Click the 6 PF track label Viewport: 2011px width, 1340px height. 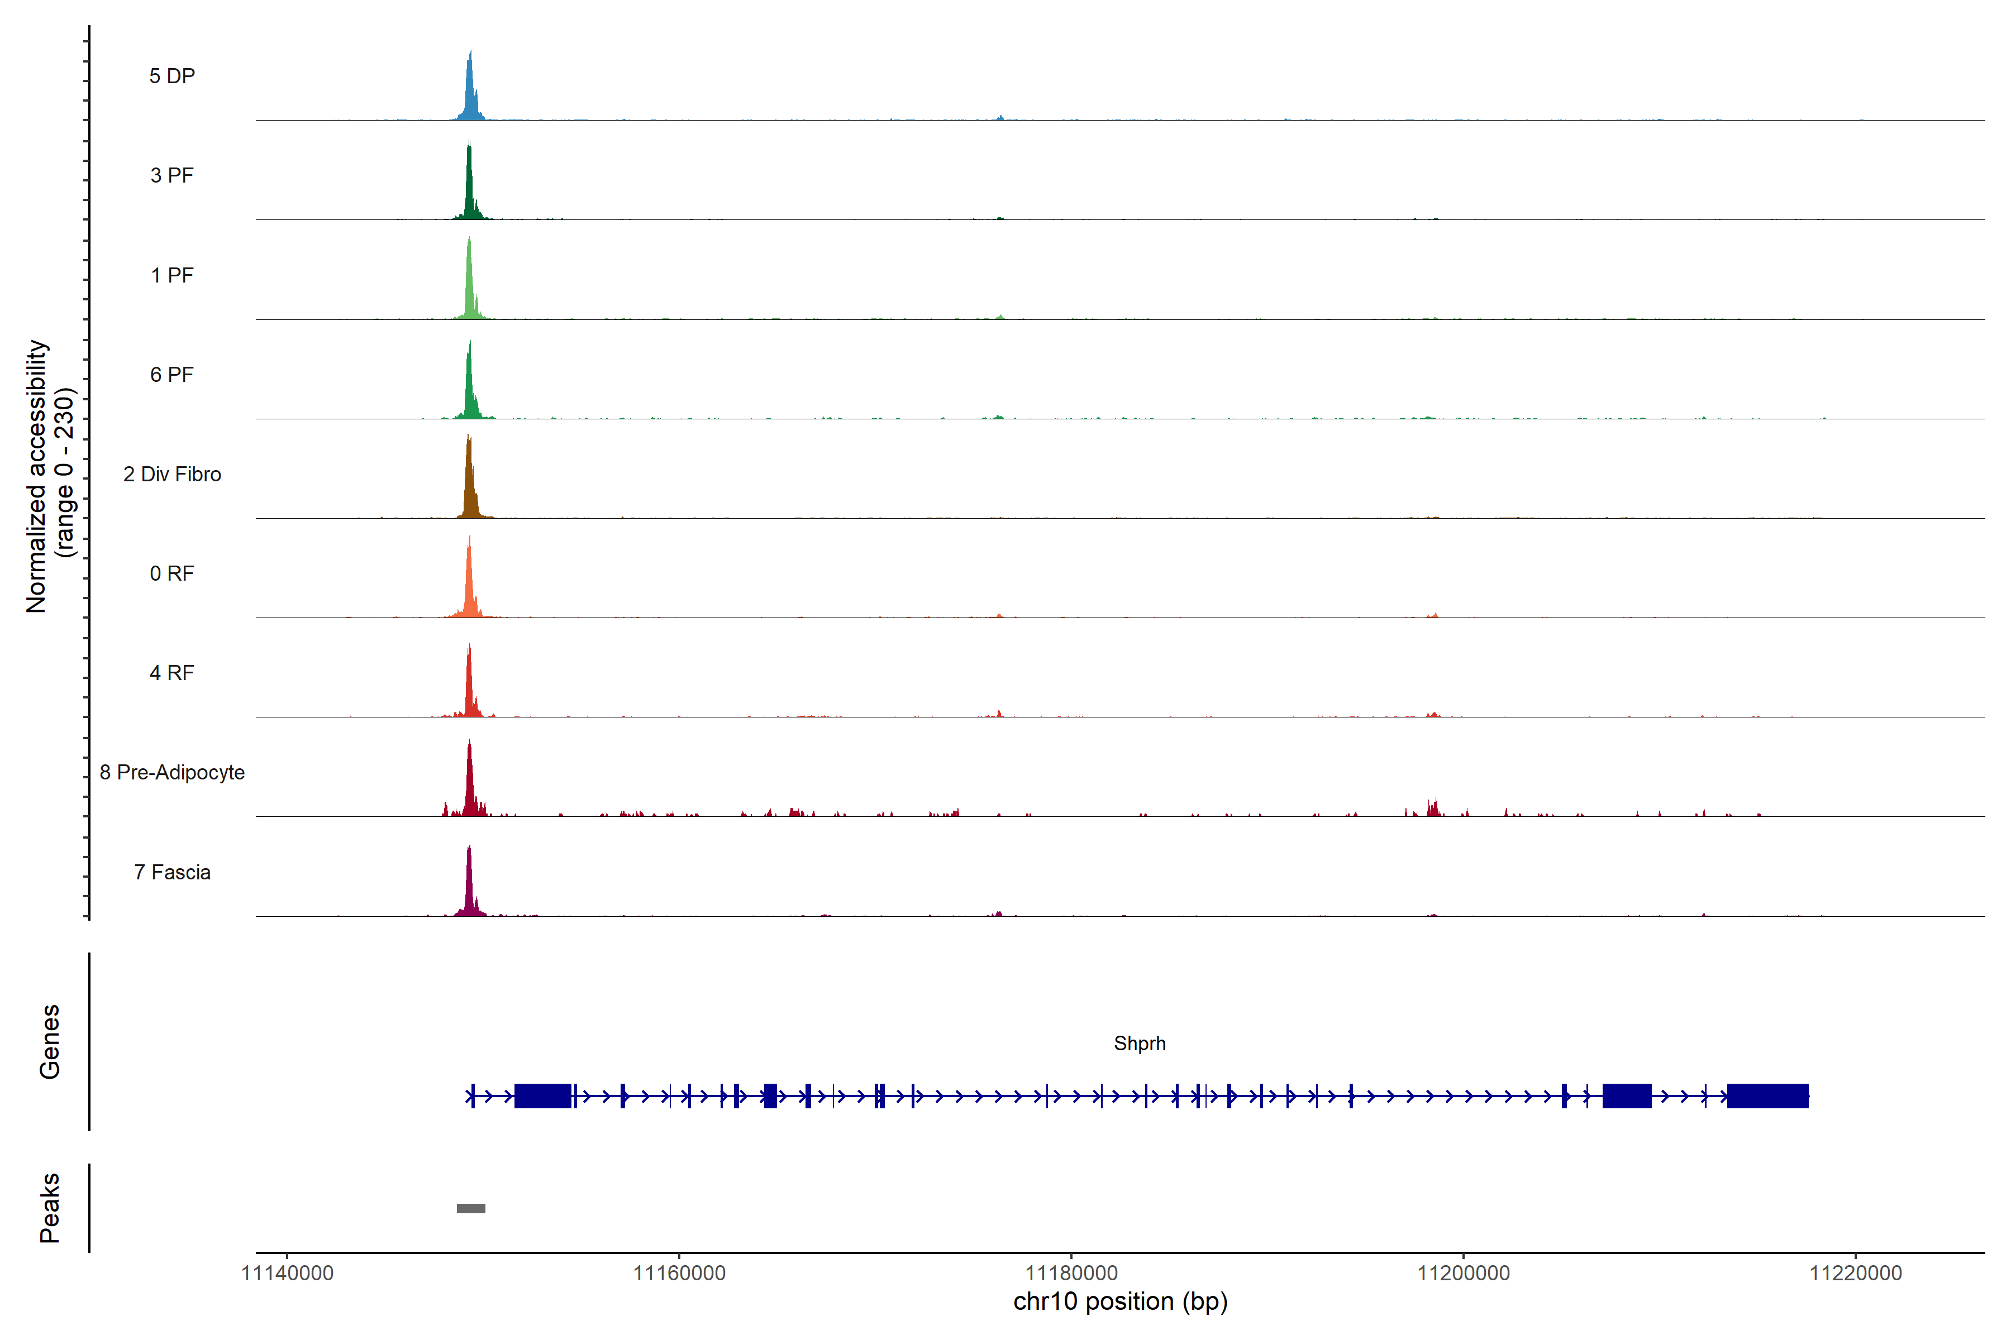172,374
